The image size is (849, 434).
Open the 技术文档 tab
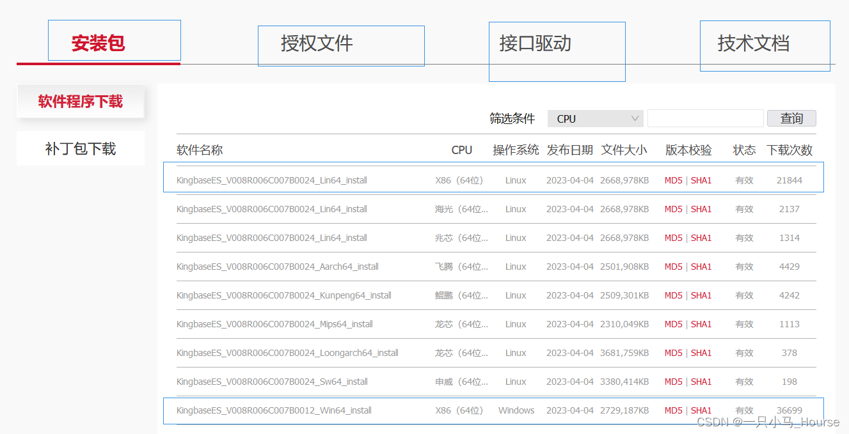click(754, 43)
